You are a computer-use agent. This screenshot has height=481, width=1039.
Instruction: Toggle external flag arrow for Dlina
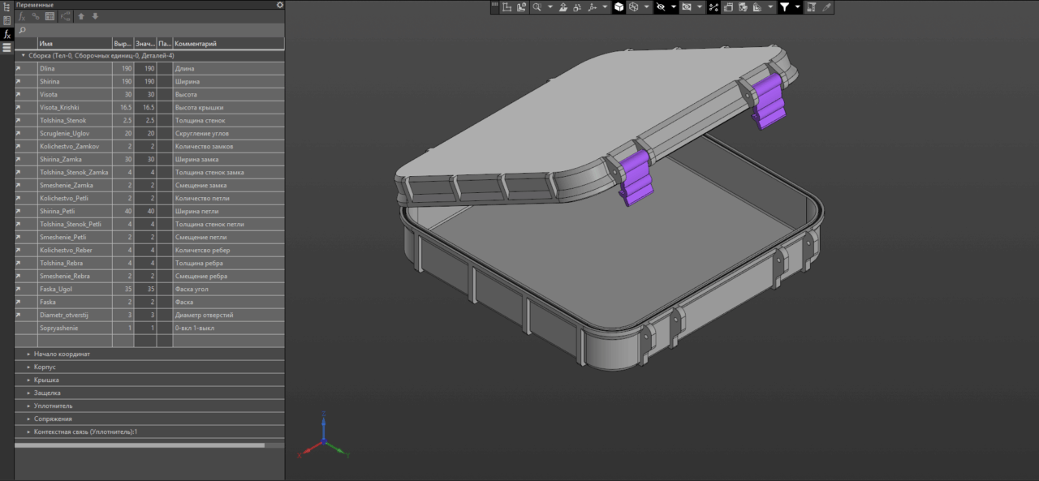(x=18, y=69)
